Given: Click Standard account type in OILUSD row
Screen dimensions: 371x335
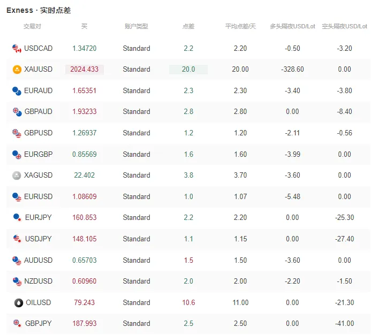Looking at the screenshot, I should pyautogui.click(x=137, y=302).
